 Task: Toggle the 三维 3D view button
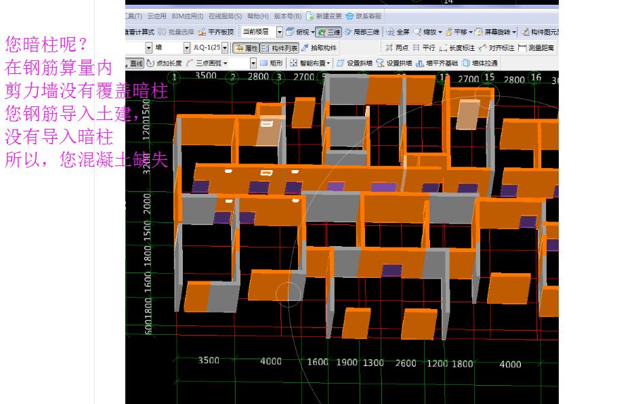click(328, 32)
